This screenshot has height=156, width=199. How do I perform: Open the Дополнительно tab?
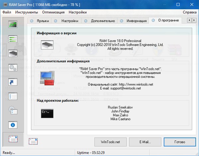tap(99, 21)
